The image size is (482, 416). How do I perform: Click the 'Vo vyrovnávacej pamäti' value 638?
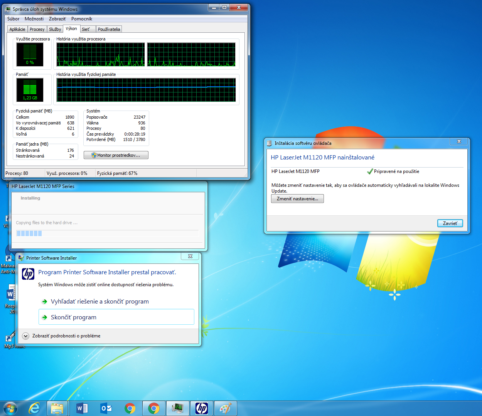pyautogui.click(x=71, y=123)
